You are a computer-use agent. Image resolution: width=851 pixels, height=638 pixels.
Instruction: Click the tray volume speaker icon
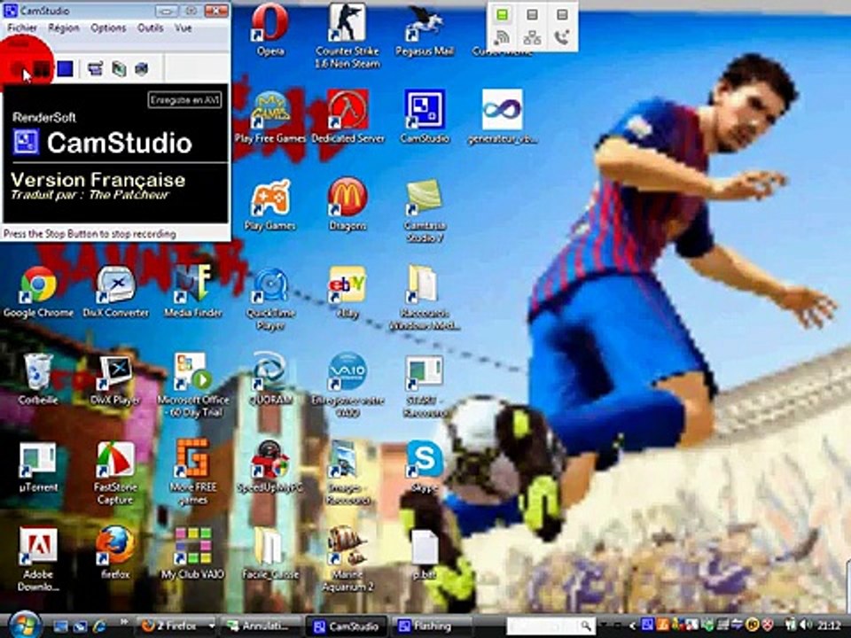tap(806, 626)
